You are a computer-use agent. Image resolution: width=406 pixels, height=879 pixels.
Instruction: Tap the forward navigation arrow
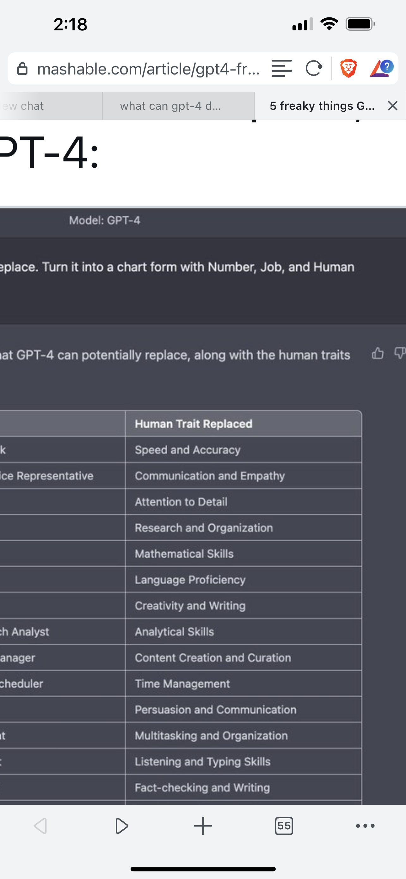(121, 826)
